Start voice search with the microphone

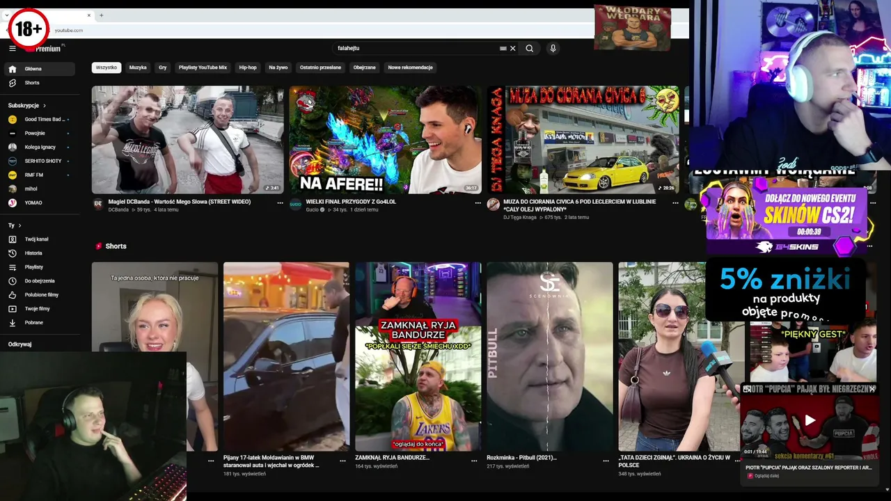tap(553, 49)
